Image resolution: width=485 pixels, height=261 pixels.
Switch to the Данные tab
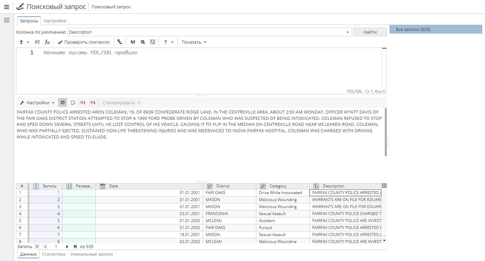tap(28, 254)
